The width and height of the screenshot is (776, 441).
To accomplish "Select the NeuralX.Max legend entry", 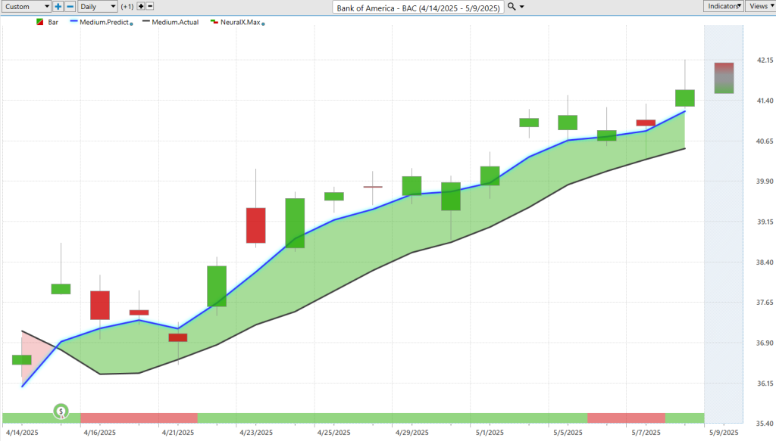I will (240, 22).
